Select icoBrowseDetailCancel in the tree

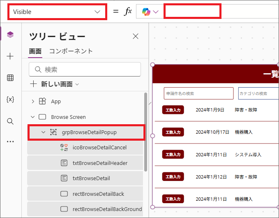(99, 147)
